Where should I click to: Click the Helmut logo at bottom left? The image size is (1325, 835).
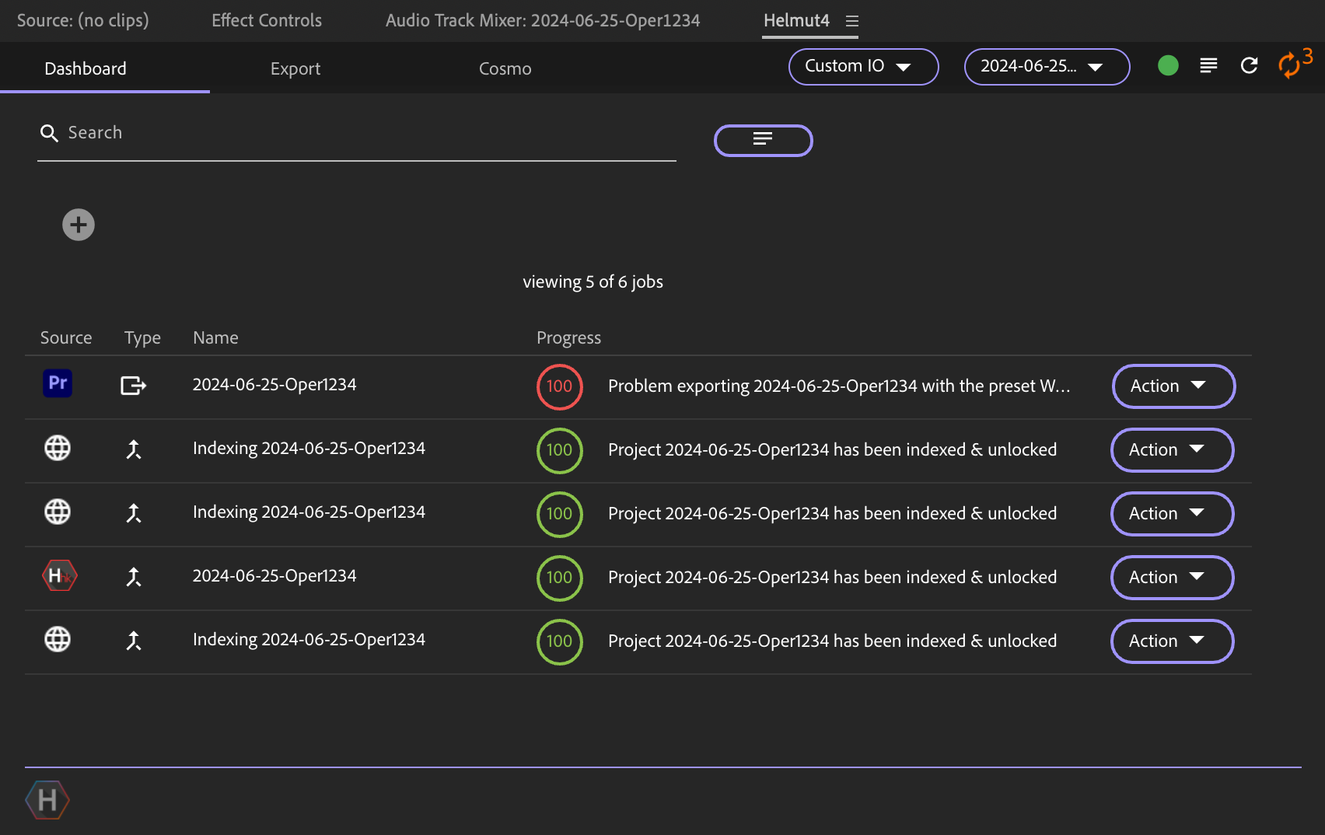47,799
